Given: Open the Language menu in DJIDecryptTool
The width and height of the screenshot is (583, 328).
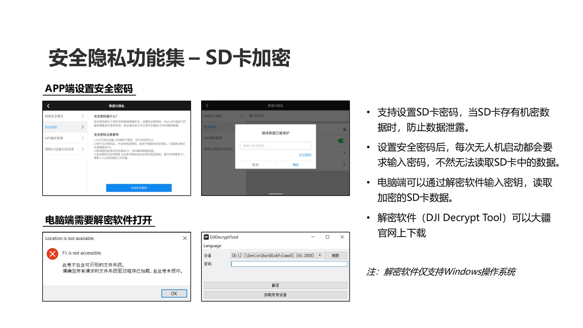Looking at the screenshot, I should 212,246.
